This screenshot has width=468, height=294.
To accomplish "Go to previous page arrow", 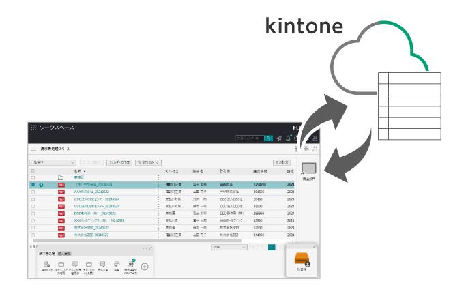I will pyautogui.click(x=263, y=247).
